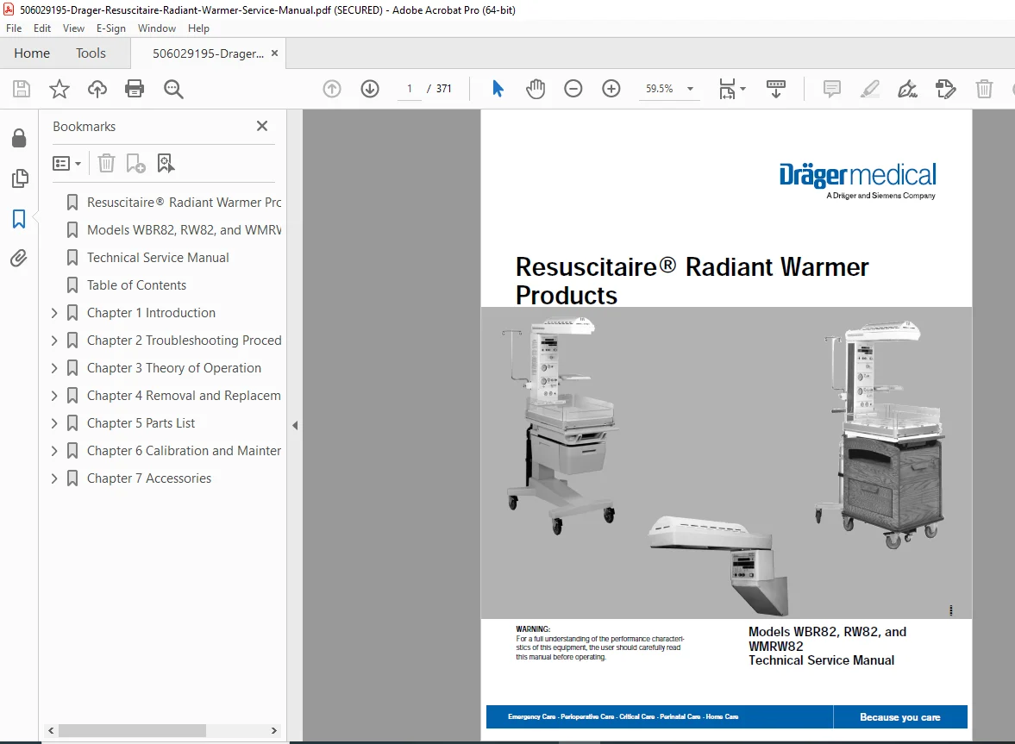Expand Chapter 6 Calibration bookmark

tap(54, 451)
